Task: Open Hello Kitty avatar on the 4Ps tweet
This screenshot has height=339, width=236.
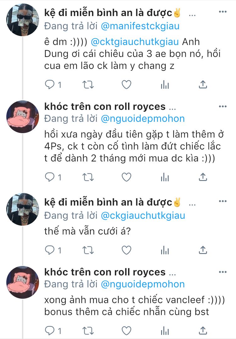Action: click(23, 117)
